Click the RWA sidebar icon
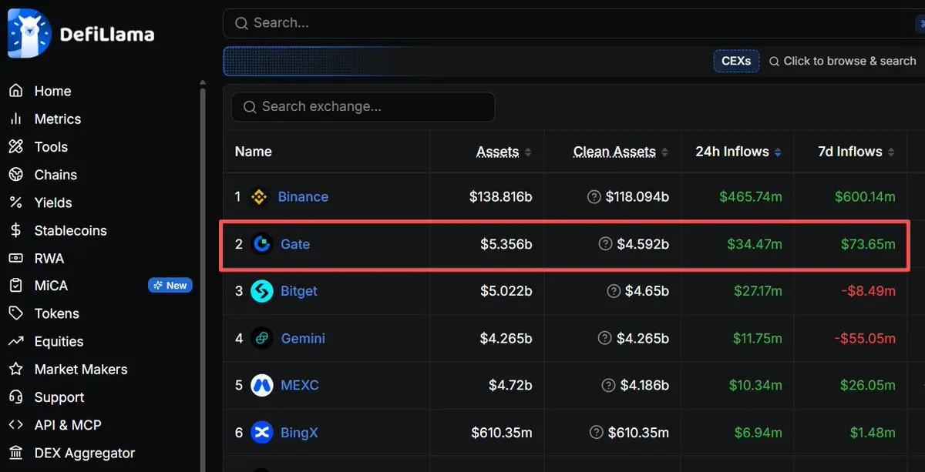 (x=15, y=258)
